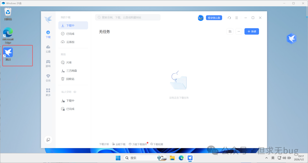Screen dimensions: 308x163
Task: Switch to the 游戏 (games) sidebar section
Action: point(48,63)
